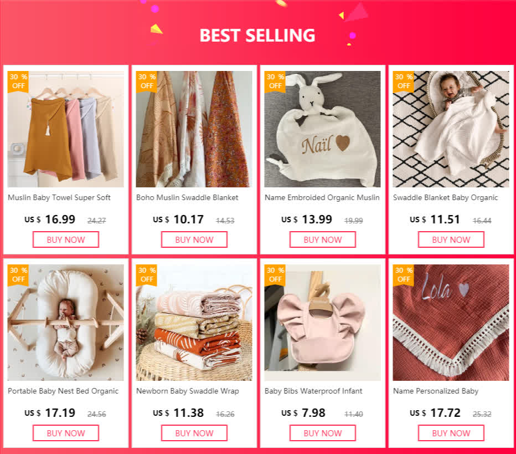
Task: Open the Lola embroidered blanket image
Action: (x=451, y=323)
